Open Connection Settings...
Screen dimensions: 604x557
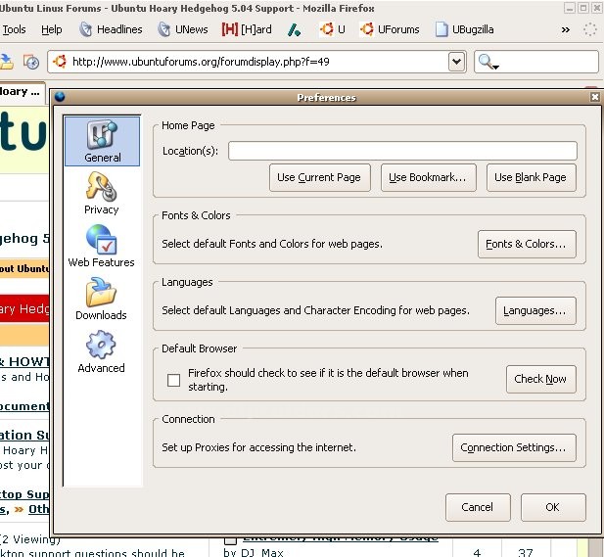coord(514,448)
